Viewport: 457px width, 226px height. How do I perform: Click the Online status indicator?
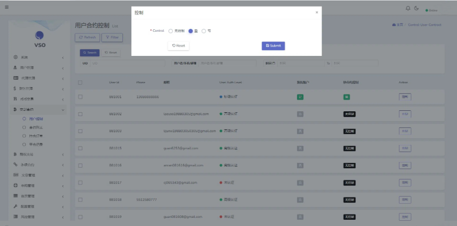click(432, 11)
